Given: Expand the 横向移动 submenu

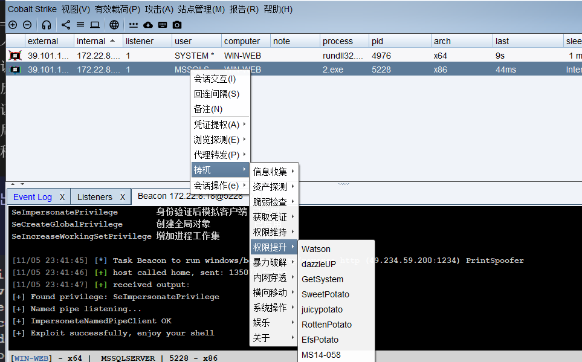Looking at the screenshot, I should [x=274, y=293].
